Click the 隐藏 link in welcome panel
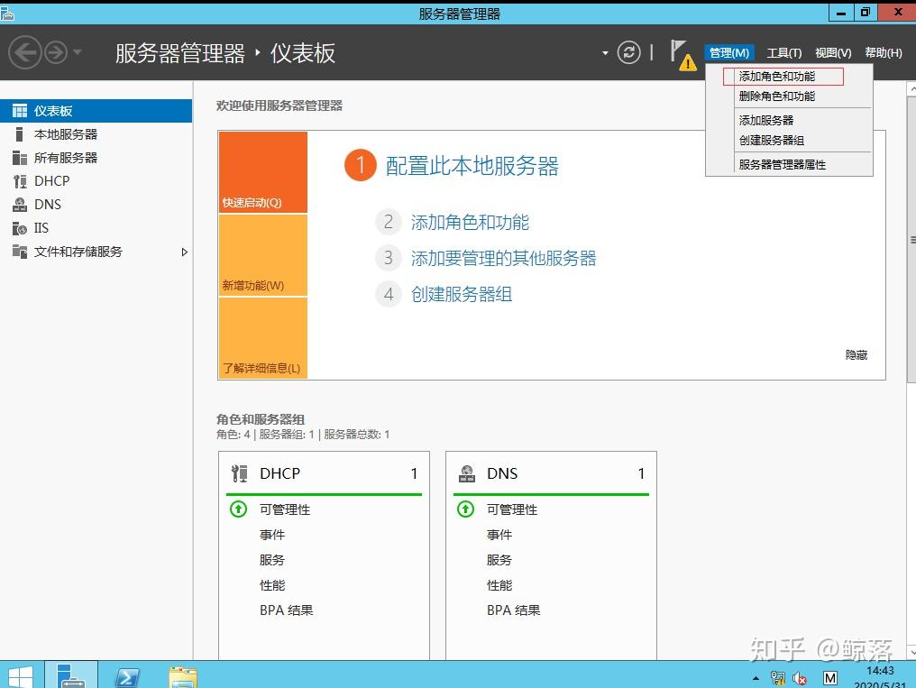 [856, 354]
